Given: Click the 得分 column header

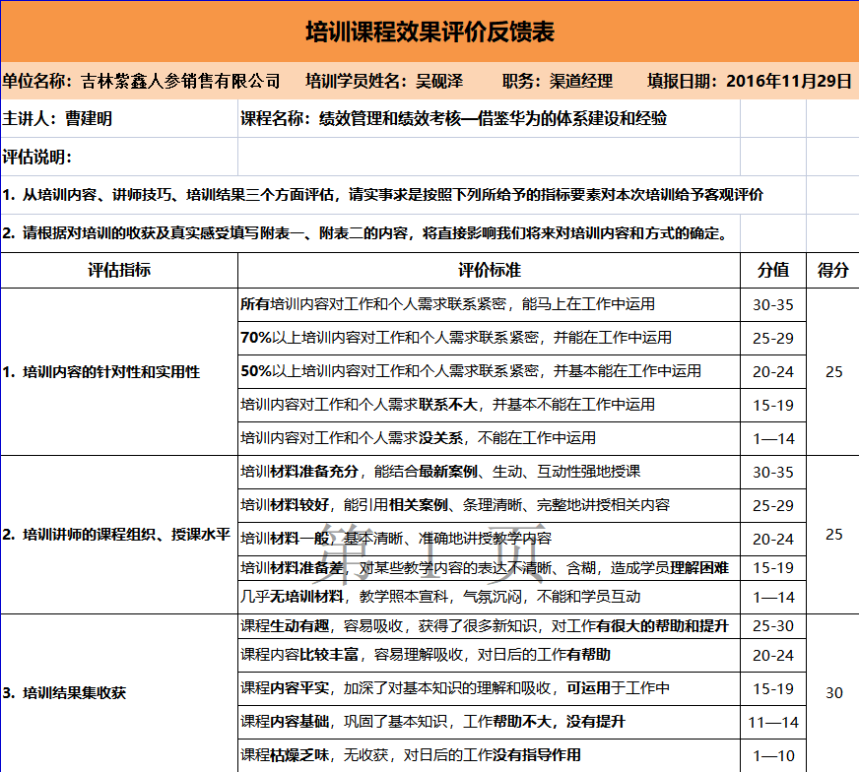Looking at the screenshot, I should pos(832,270).
